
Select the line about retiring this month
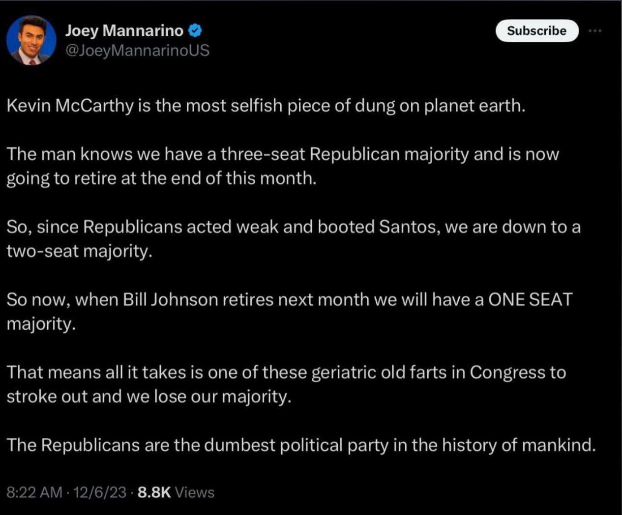coord(161,178)
